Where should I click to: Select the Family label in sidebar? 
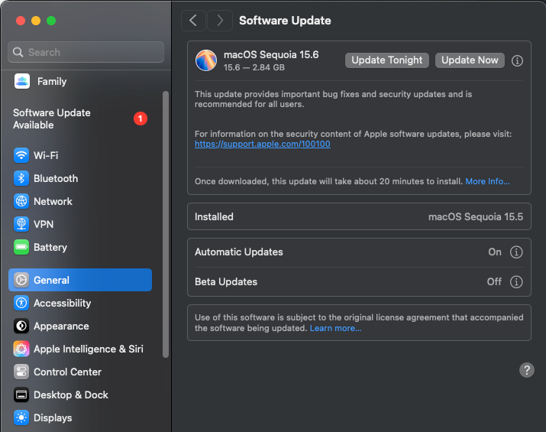(x=52, y=82)
